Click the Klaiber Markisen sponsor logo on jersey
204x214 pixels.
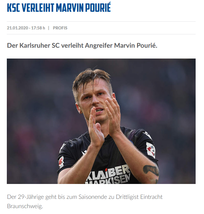(x=108, y=175)
